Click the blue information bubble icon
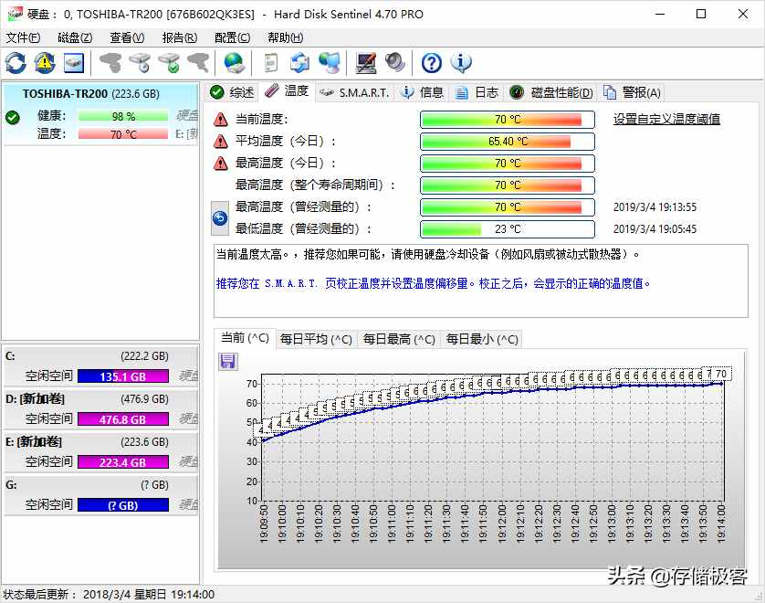Screen dimensions: 765x603 pos(461,63)
